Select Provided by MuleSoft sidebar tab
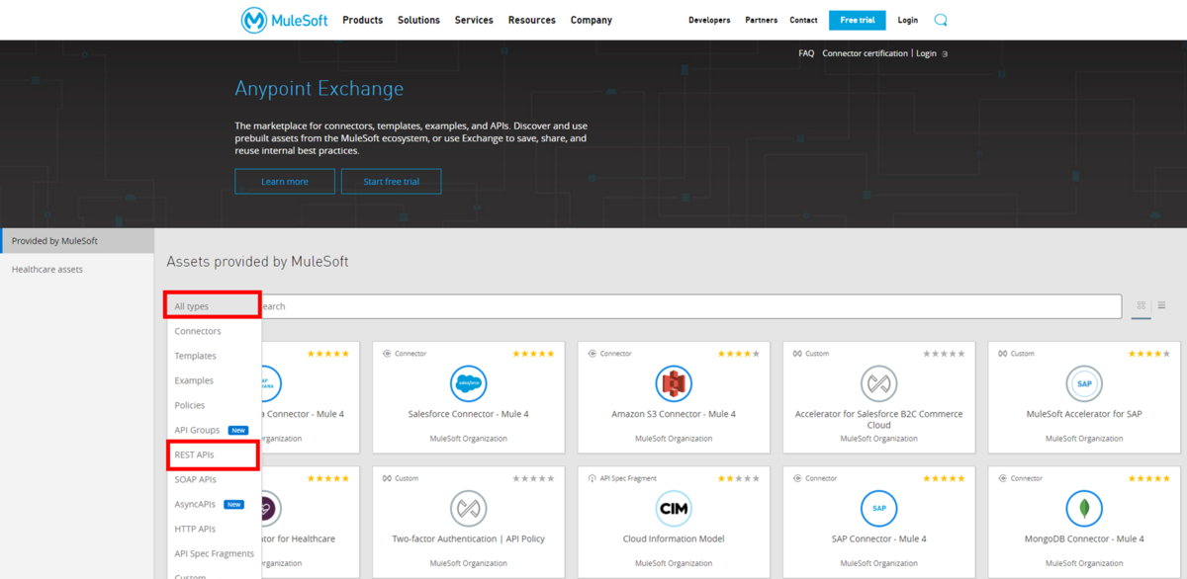The width and height of the screenshot is (1187, 579). 77,240
